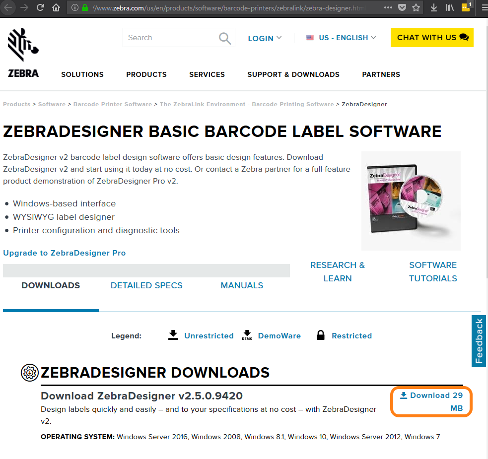Click the Upgrade to ZebraDesigner Pro link
The image size is (488, 459).
65,253
